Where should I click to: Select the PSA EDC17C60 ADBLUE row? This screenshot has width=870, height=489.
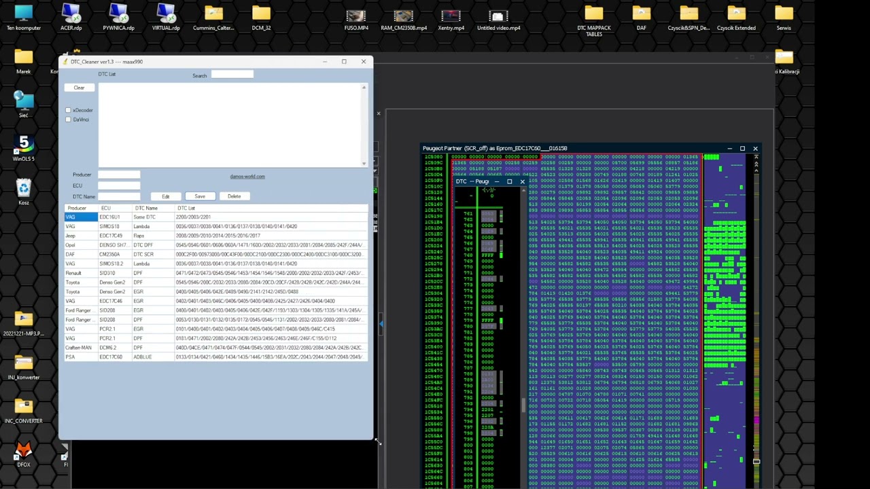click(x=216, y=357)
